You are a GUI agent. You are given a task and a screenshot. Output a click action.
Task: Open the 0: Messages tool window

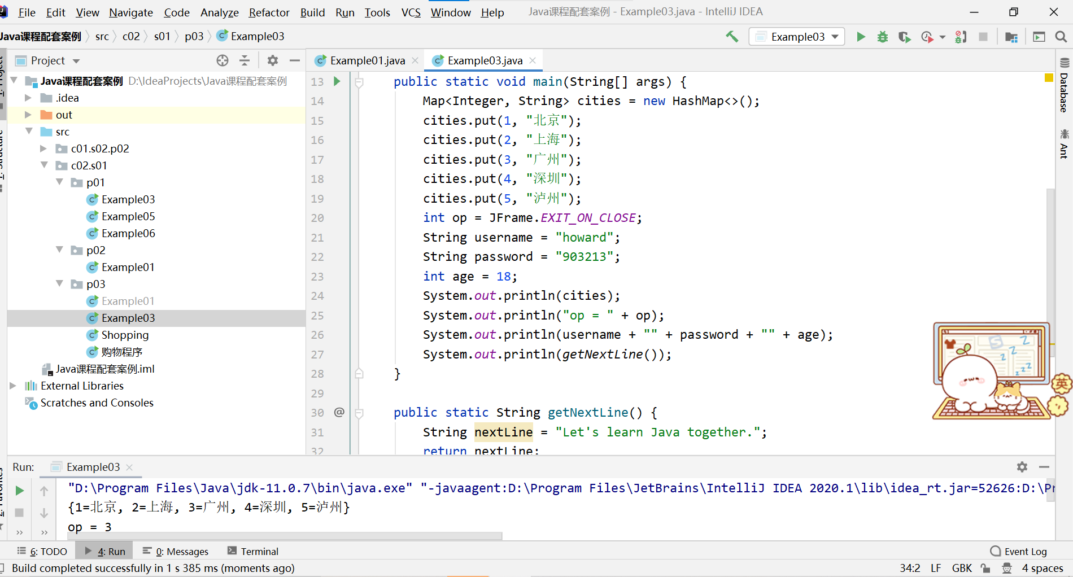(176, 551)
